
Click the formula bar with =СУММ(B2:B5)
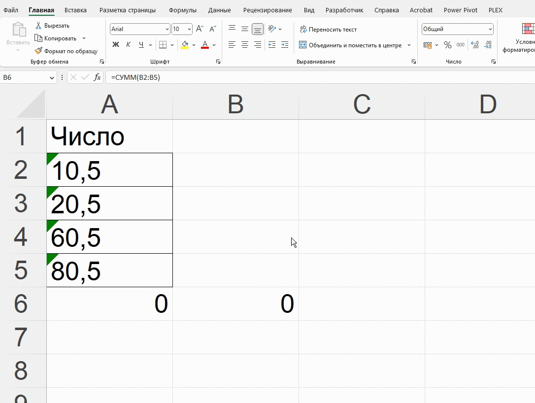pos(320,77)
